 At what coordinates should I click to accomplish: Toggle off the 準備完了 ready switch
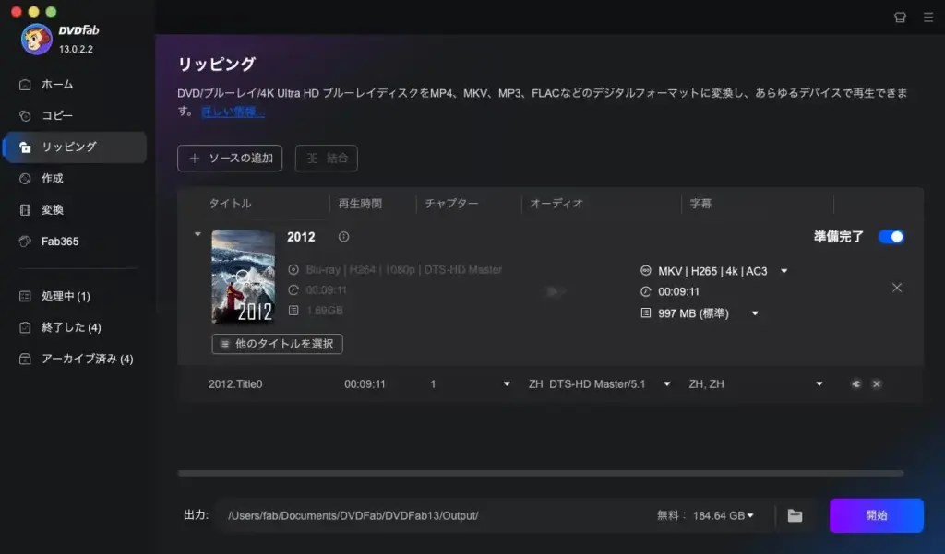(890, 236)
